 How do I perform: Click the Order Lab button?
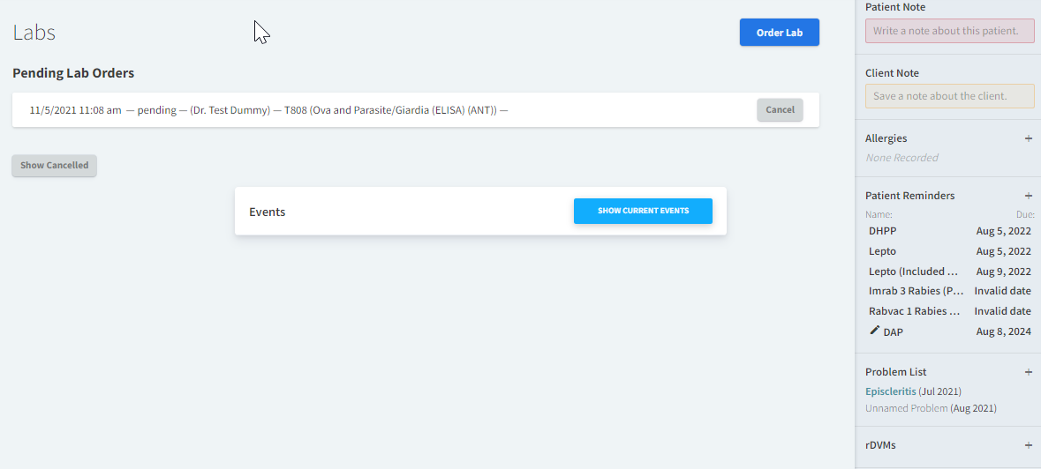pyautogui.click(x=779, y=33)
